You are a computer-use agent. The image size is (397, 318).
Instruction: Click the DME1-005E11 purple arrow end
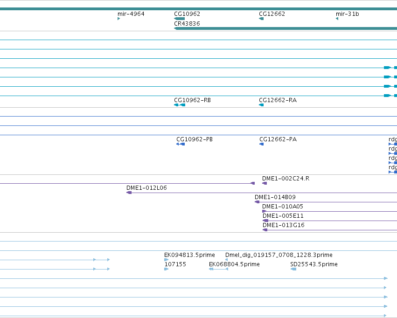[x=265, y=221]
